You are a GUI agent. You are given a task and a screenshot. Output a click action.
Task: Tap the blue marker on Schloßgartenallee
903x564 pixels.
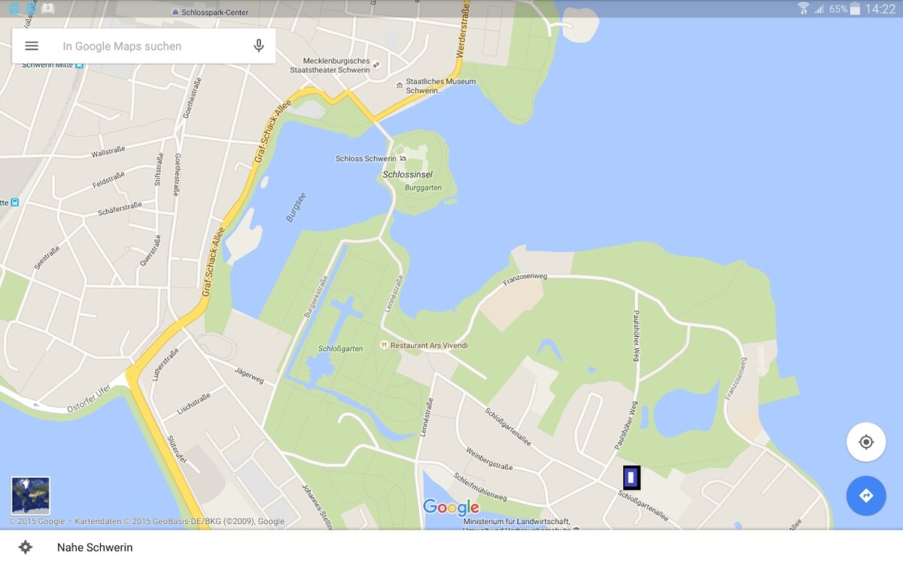point(631,478)
